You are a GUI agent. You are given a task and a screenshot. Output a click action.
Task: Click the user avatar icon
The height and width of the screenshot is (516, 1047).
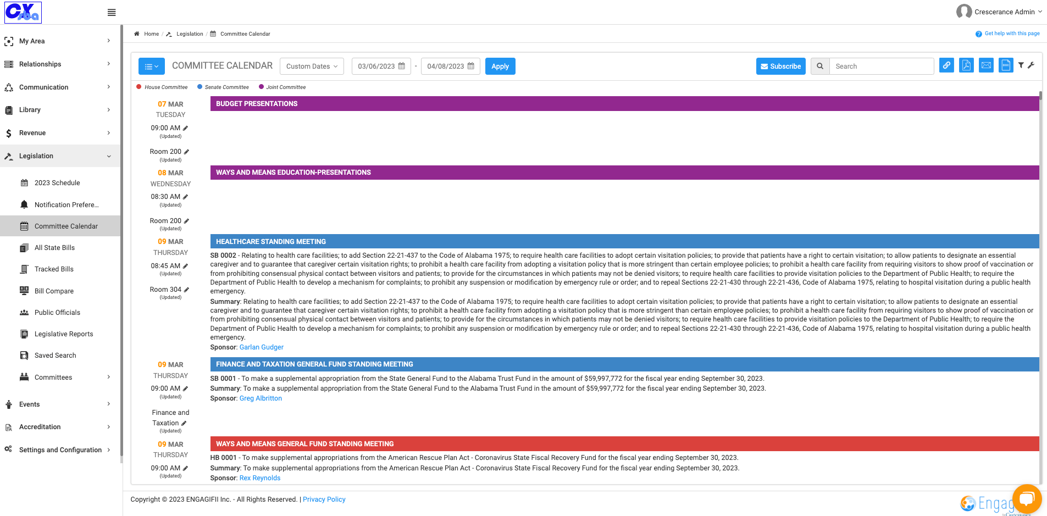coord(963,12)
